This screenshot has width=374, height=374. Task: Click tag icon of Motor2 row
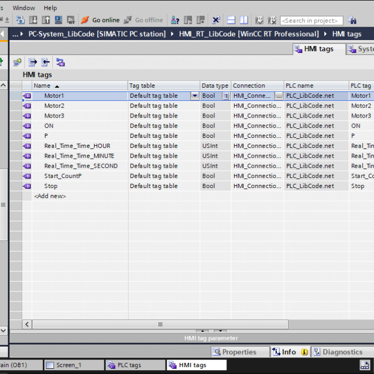tap(27, 106)
